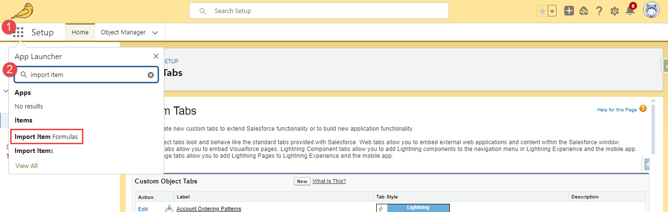Image resolution: width=668 pixels, height=212 pixels.
Task: Open the notifications bell icon
Action: click(x=630, y=11)
